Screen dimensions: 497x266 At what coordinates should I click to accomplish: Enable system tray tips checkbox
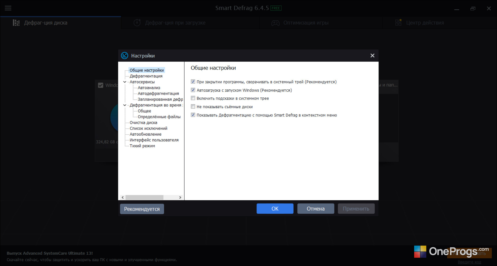193,98
